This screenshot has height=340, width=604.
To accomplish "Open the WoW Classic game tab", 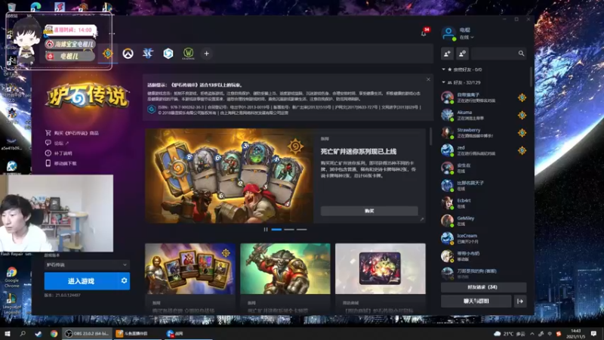I will pyautogui.click(x=188, y=54).
